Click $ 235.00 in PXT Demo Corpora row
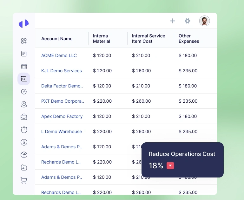The height and width of the screenshot is (200, 244). coord(188,101)
